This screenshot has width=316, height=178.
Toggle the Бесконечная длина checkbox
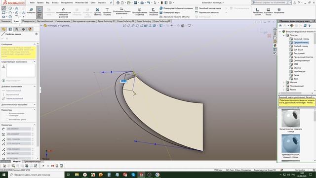point(7,120)
